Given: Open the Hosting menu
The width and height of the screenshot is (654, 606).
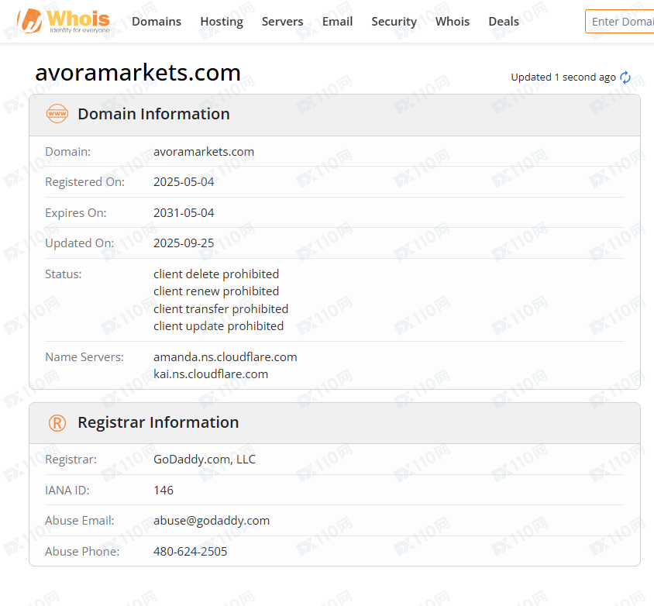Looking at the screenshot, I should [222, 22].
